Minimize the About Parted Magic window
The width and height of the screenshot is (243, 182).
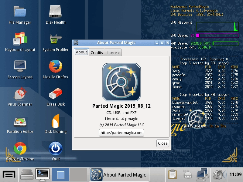tap(157, 43)
